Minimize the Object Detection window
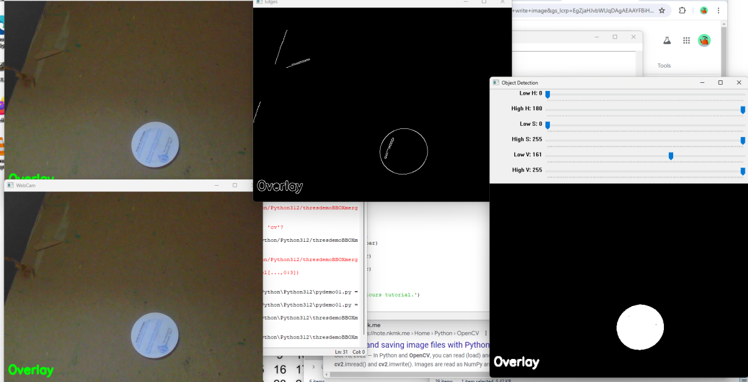The width and height of the screenshot is (748, 382). click(702, 82)
